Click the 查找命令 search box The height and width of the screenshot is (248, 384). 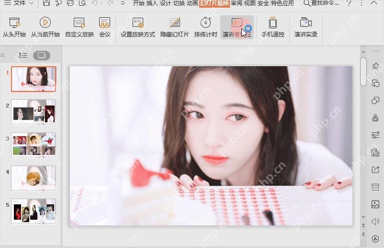321,3
